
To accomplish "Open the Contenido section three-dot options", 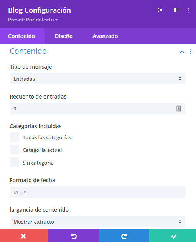I will [x=191, y=51].
